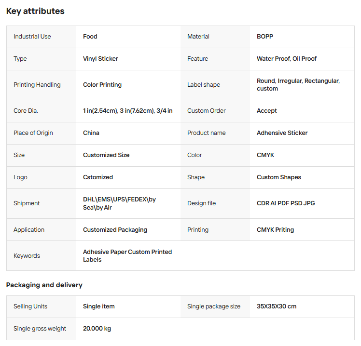Click the CMYK color value
Screen dimensions: 361x346
coord(265,155)
